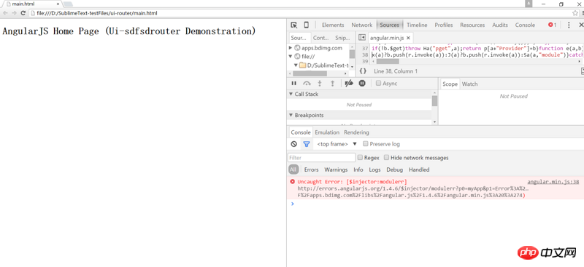Toggle the console filter funnel icon

point(306,144)
